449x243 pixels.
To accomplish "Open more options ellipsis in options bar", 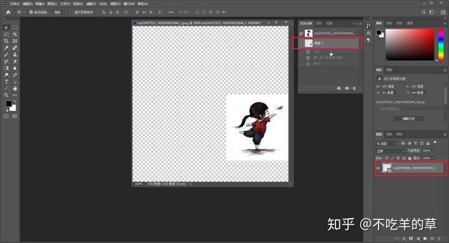I will (x=171, y=12).
